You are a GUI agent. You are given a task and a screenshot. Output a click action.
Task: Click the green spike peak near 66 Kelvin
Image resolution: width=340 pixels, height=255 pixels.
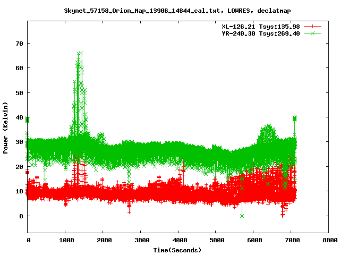coord(80,53)
